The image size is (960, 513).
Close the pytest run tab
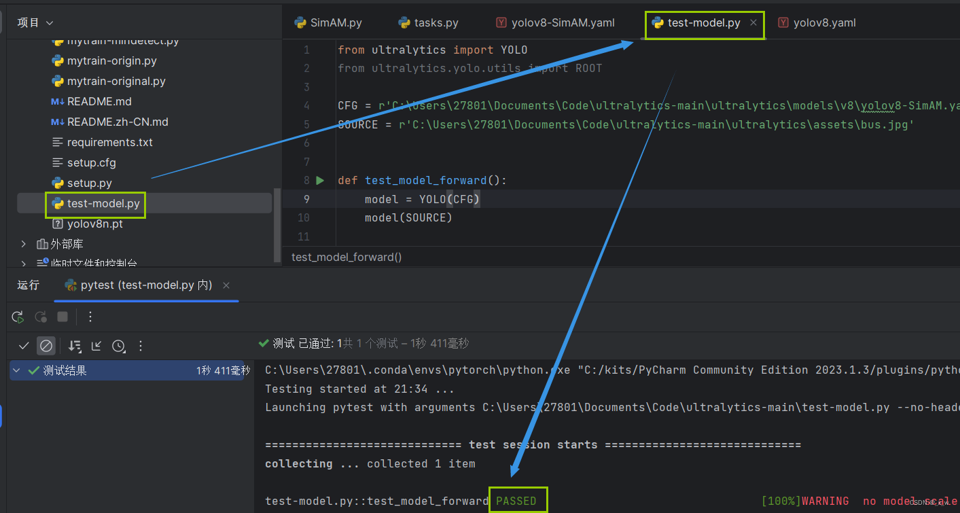(x=226, y=285)
